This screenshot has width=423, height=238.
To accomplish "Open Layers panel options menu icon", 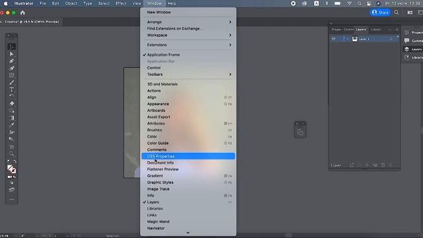I will [397, 29].
